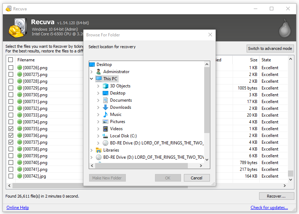The height and width of the screenshot is (214, 299).
Task: Click the Music folder icon
Action: pos(105,114)
